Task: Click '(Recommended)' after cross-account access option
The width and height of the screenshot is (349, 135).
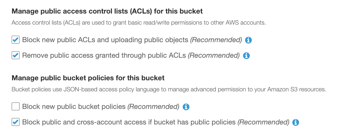Action: (264, 122)
